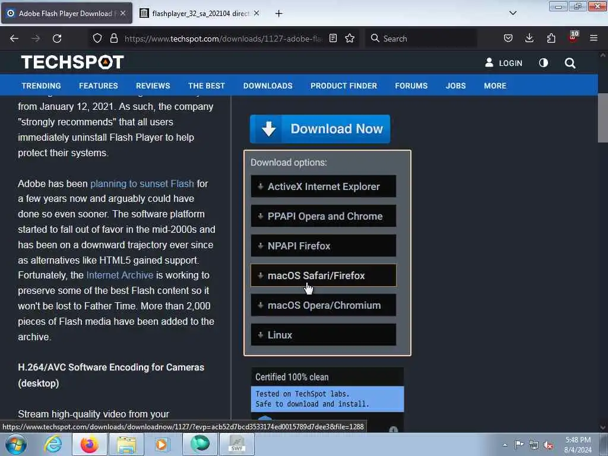Open the JOBS menu item
Viewport: 608px width, 456px height.
point(455,85)
